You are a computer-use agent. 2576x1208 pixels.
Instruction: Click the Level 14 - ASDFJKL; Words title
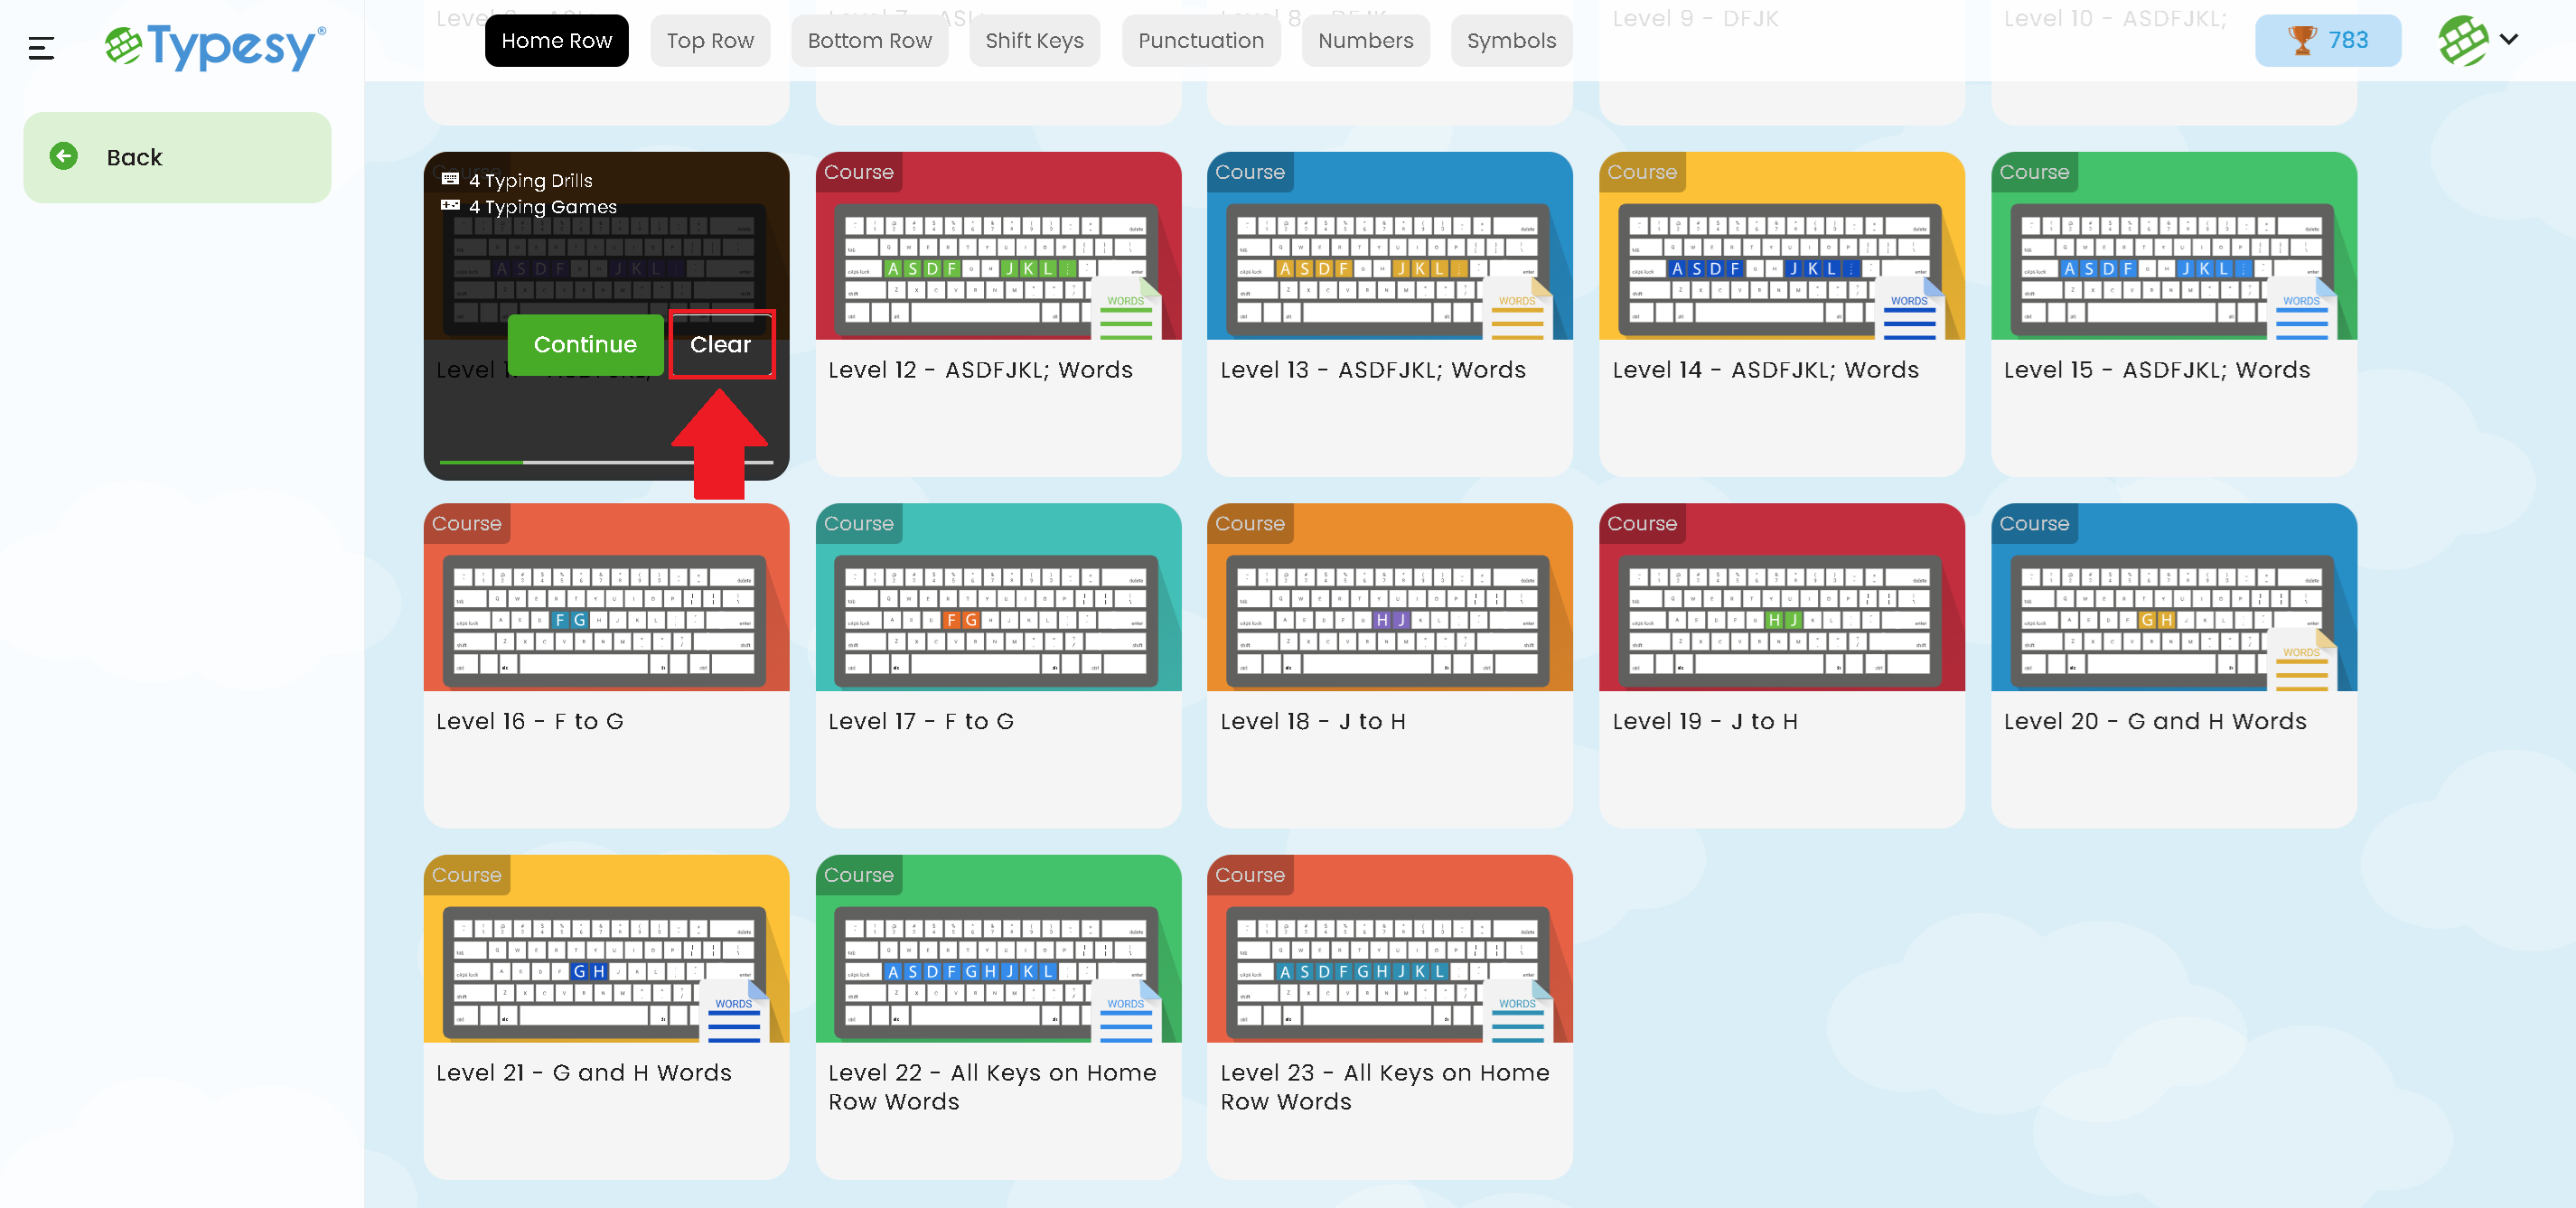tap(1765, 370)
